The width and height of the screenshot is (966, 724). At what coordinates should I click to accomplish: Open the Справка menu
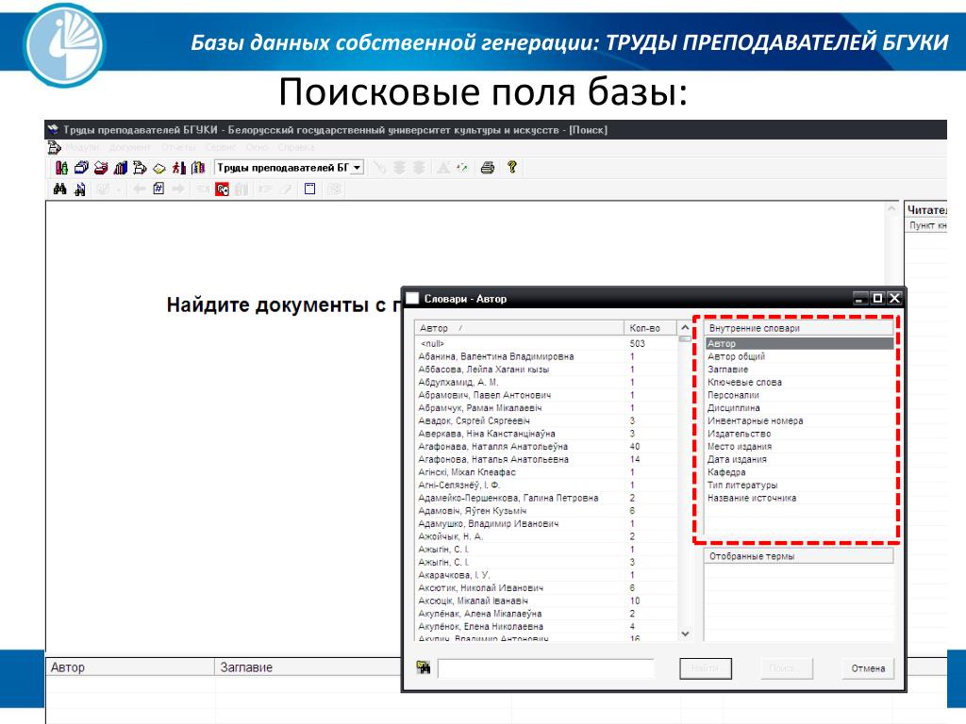click(296, 147)
